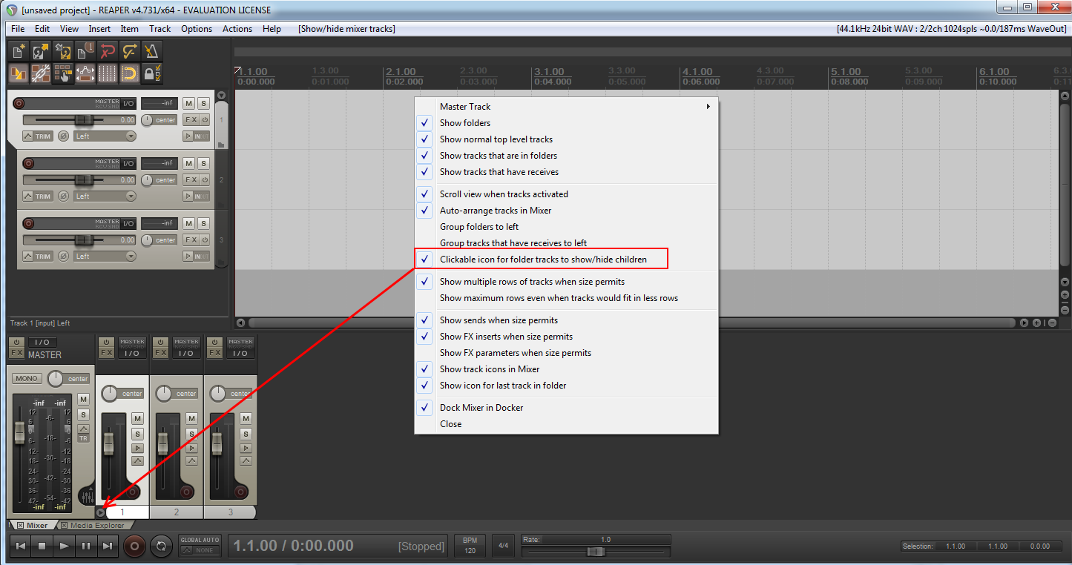Image resolution: width=1072 pixels, height=565 pixels.
Task: Click Close in the context menu
Action: click(x=450, y=424)
